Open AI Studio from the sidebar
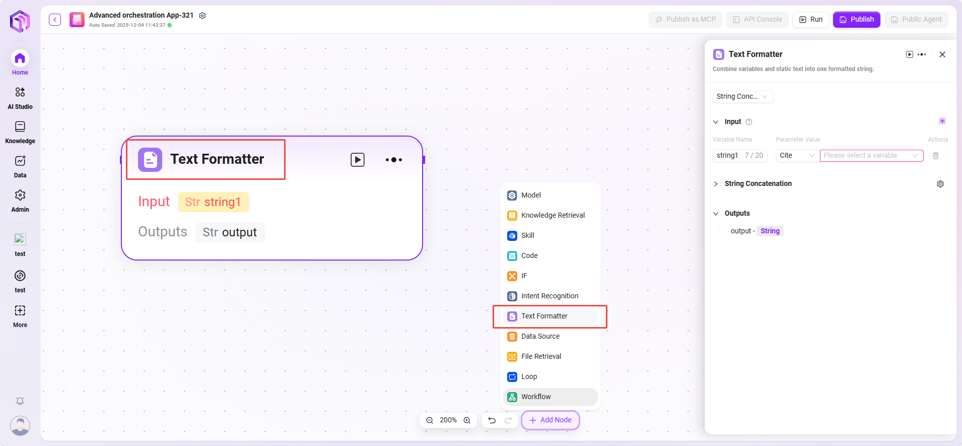The height and width of the screenshot is (446, 962). (20, 98)
